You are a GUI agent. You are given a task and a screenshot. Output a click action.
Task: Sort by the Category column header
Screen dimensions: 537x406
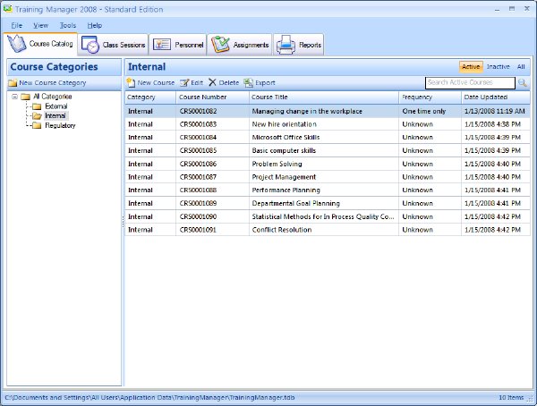pyautogui.click(x=150, y=97)
